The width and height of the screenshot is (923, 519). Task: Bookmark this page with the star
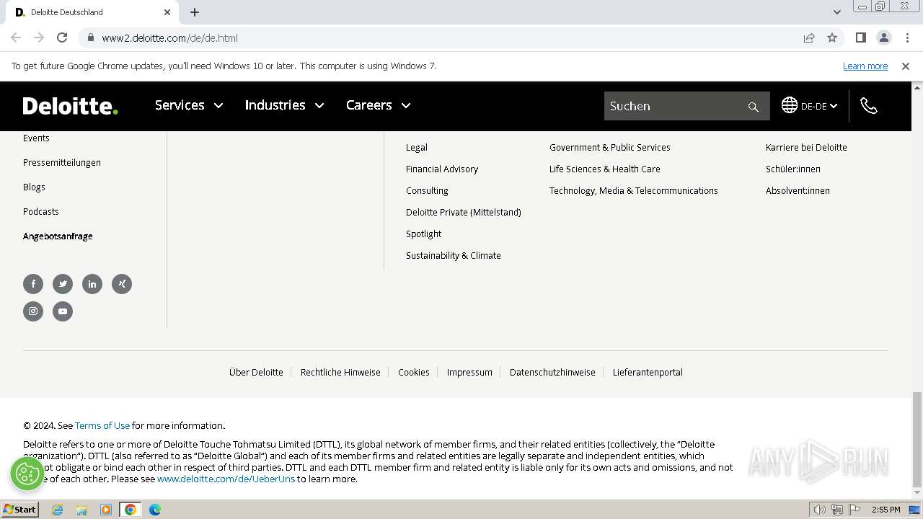832,38
